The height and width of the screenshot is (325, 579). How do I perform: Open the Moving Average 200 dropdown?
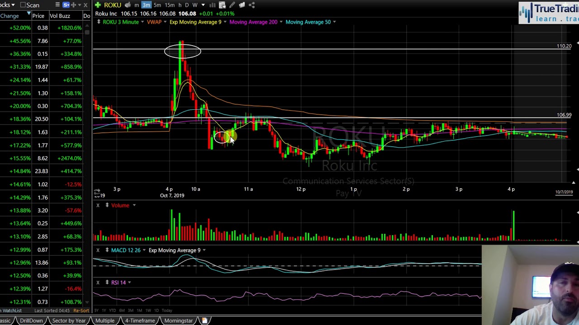(281, 22)
